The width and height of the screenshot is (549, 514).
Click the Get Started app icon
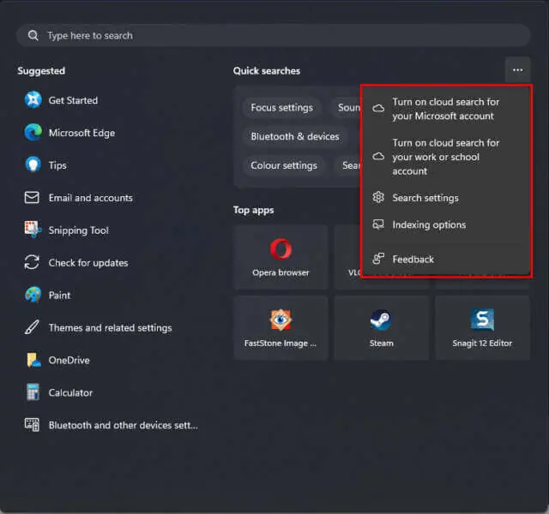pos(33,100)
